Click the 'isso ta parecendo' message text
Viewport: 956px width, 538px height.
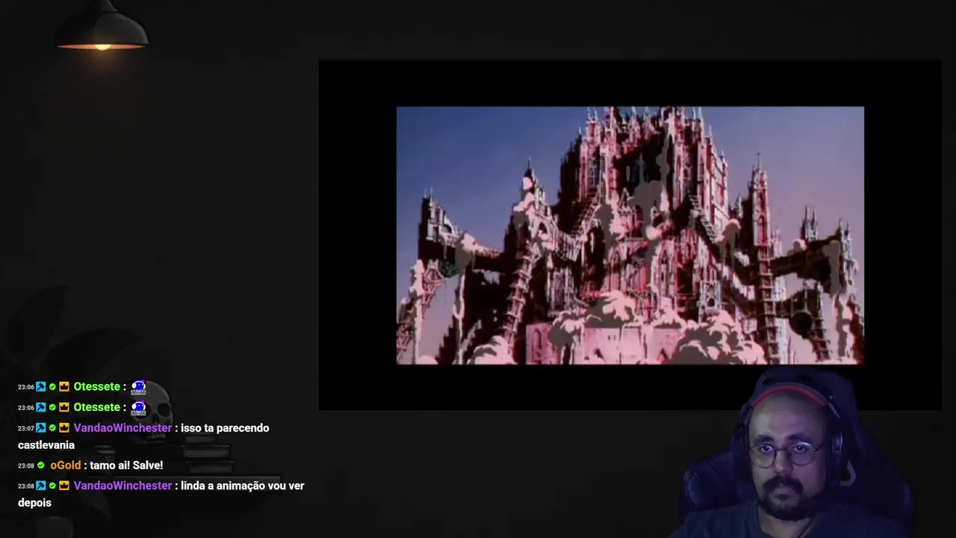pos(225,428)
